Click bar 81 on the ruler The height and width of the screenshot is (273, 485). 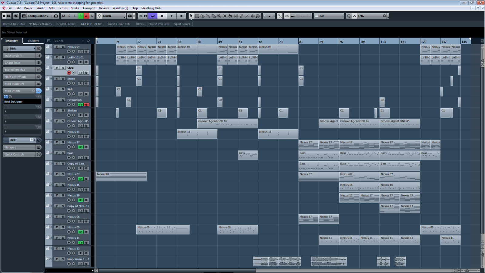301,42
